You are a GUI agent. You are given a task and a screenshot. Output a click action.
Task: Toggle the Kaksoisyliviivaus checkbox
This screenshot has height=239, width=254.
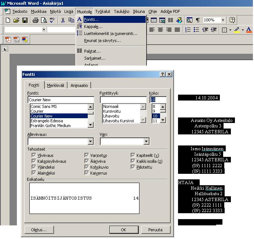34,161
